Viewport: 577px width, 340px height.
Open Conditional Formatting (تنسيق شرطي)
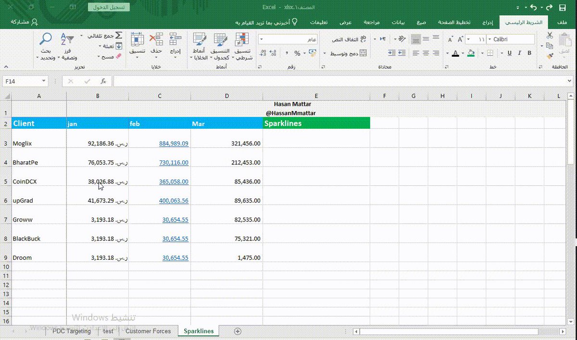(x=243, y=47)
